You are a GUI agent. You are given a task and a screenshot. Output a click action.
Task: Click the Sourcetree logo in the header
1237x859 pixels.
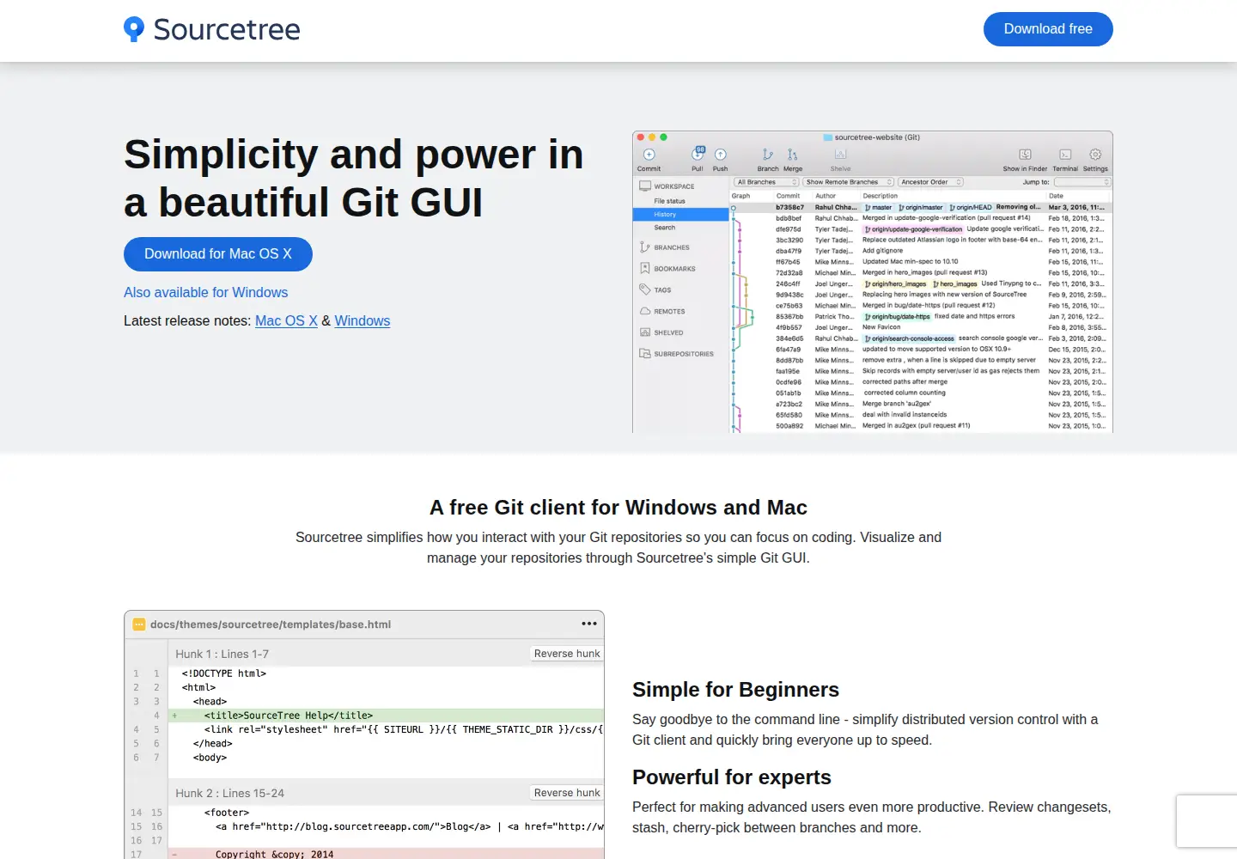tap(212, 29)
